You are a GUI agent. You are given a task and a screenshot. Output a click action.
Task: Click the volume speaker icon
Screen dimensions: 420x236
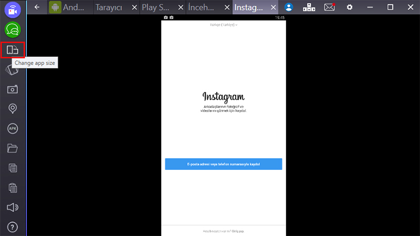[13, 207]
